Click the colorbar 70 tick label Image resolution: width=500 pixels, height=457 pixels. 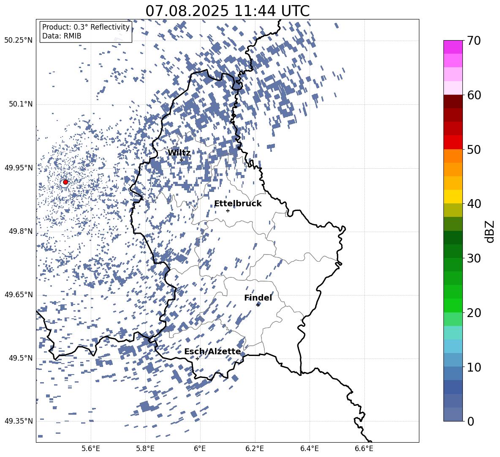pyautogui.click(x=474, y=41)
